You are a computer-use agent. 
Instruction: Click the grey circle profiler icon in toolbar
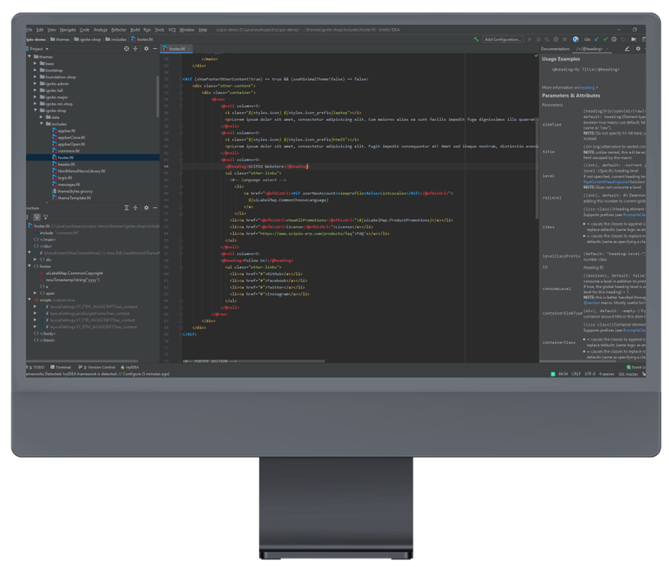556,39
